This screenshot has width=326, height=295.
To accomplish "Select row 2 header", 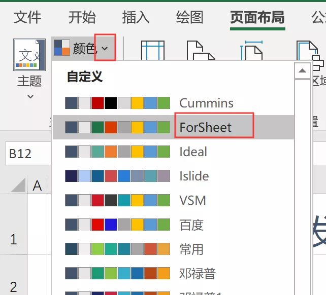I will (13, 275).
